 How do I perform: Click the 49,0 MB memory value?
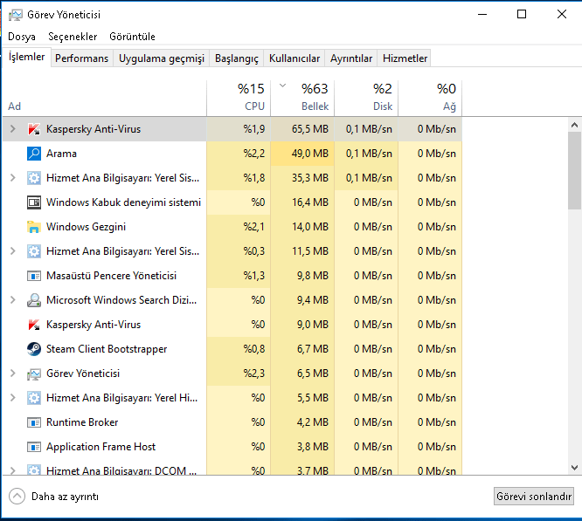(310, 154)
